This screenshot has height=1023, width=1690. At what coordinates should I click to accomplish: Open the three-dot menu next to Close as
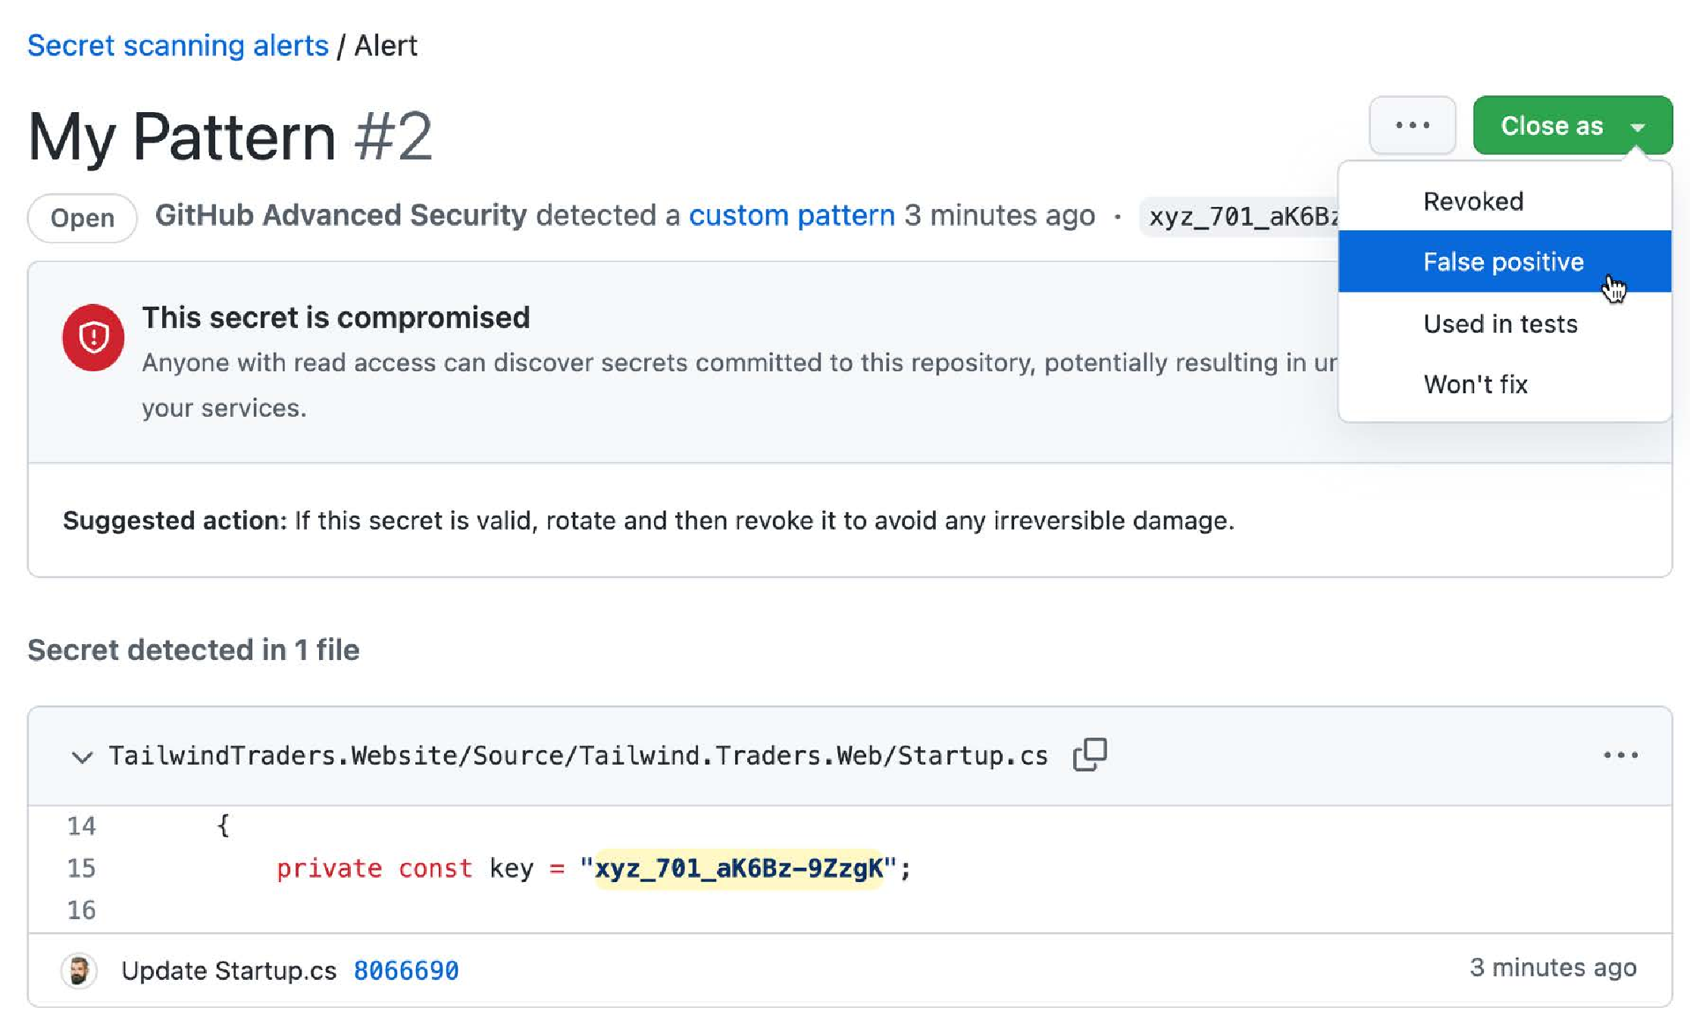[x=1412, y=126]
